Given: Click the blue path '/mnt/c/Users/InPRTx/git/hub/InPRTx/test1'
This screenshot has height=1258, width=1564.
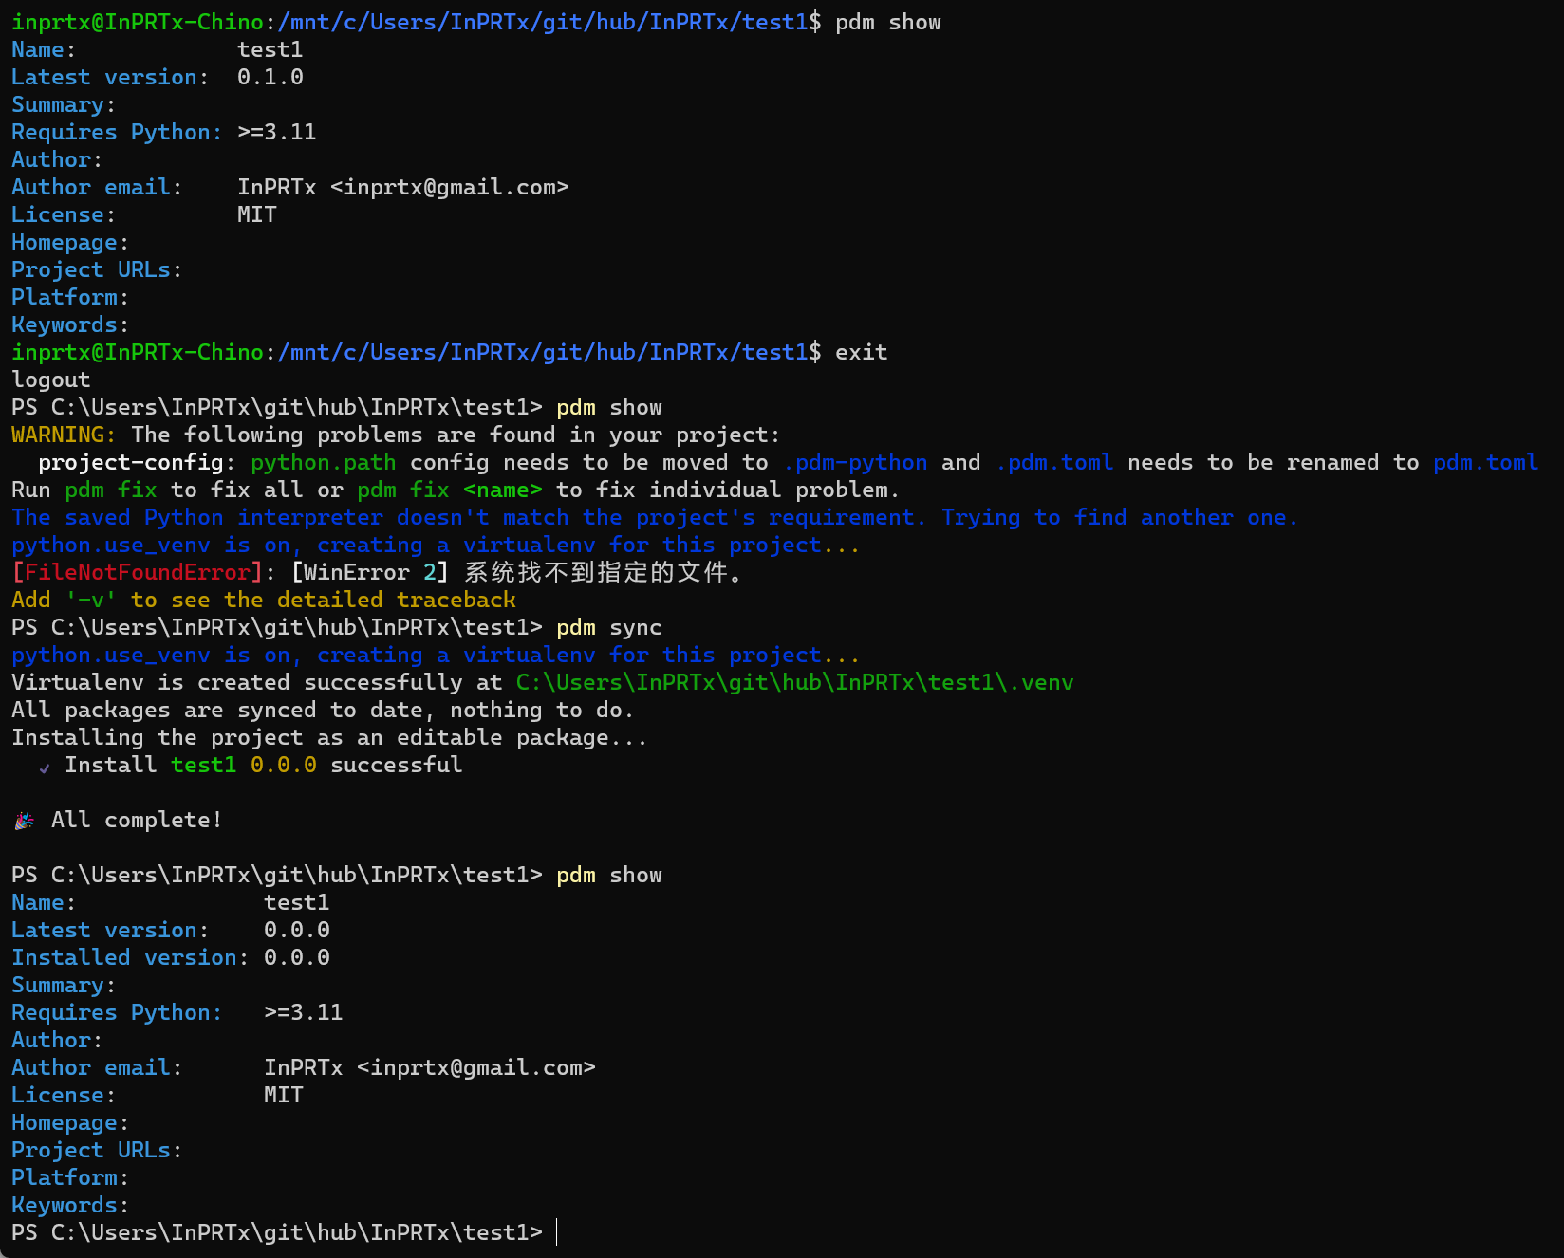Looking at the screenshot, I should tap(541, 22).
